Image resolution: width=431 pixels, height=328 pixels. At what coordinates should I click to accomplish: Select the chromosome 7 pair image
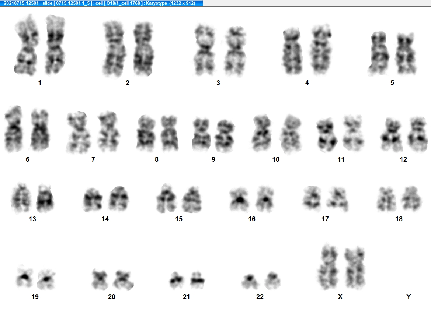tap(93, 132)
